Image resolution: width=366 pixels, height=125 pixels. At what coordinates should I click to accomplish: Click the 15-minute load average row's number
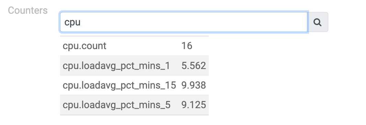coord(194,85)
